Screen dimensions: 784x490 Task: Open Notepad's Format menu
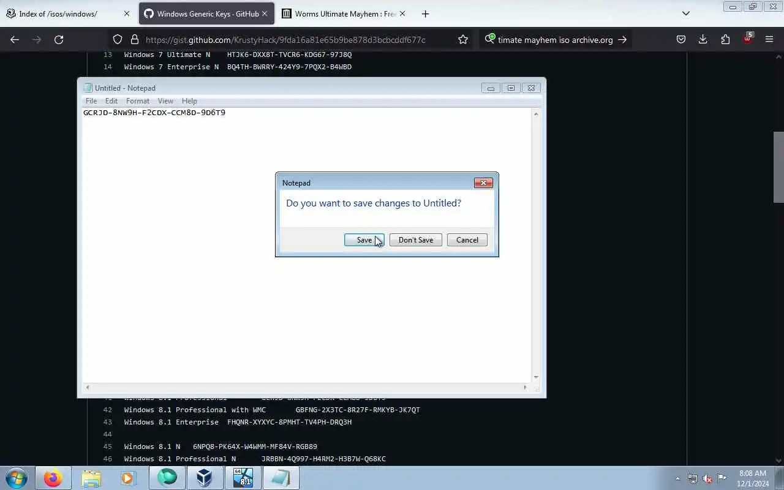click(137, 101)
